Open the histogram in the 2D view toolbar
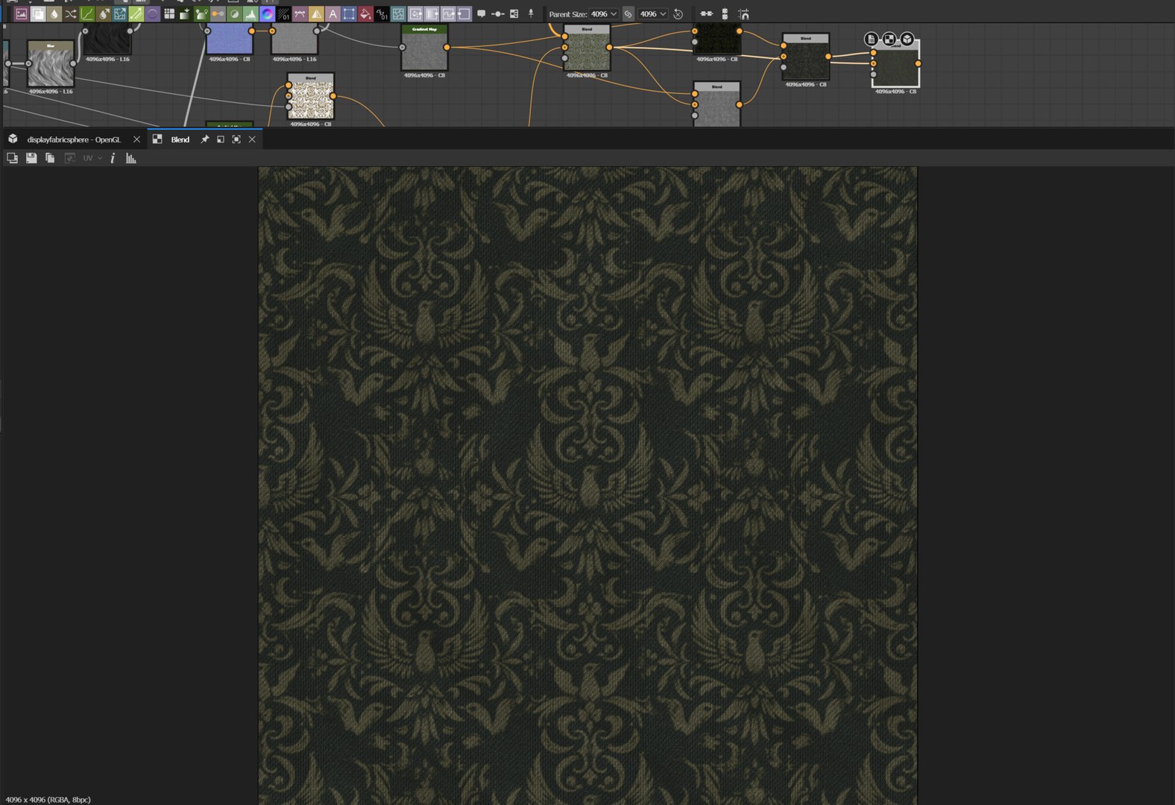This screenshot has width=1175, height=805. 131,158
